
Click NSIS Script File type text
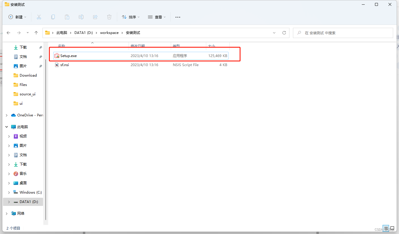click(186, 65)
